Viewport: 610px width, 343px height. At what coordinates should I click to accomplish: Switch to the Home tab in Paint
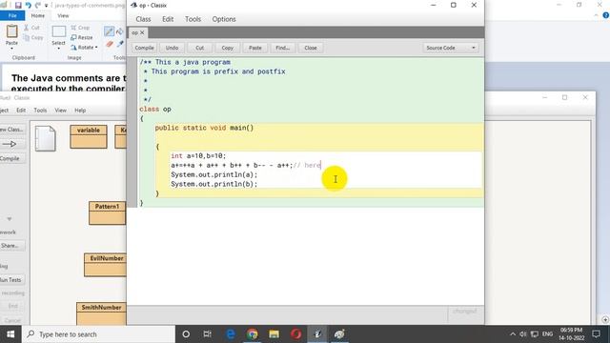(38, 15)
